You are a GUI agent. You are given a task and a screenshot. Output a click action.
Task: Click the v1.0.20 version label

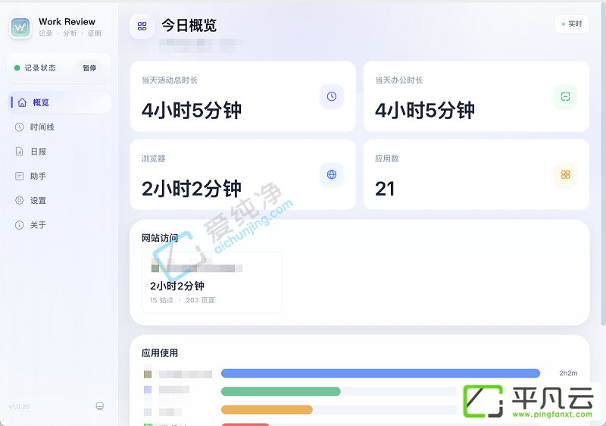click(20, 407)
